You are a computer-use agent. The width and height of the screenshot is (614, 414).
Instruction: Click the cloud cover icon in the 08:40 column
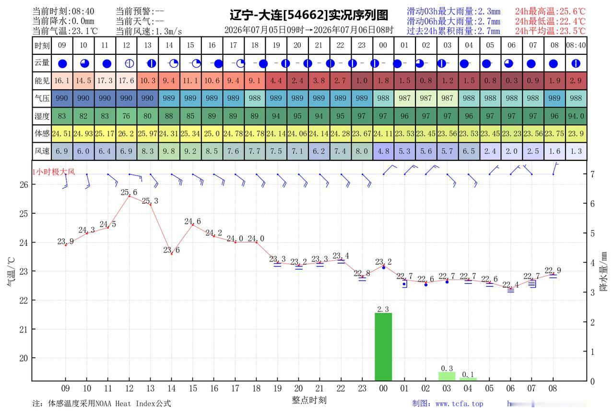tap(576, 63)
